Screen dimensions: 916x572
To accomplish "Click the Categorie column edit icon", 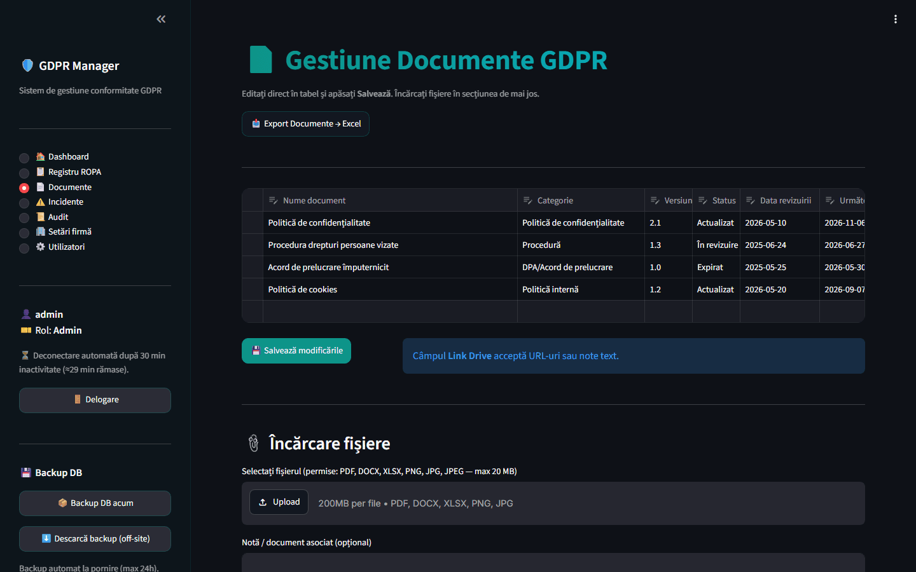I will click(528, 200).
